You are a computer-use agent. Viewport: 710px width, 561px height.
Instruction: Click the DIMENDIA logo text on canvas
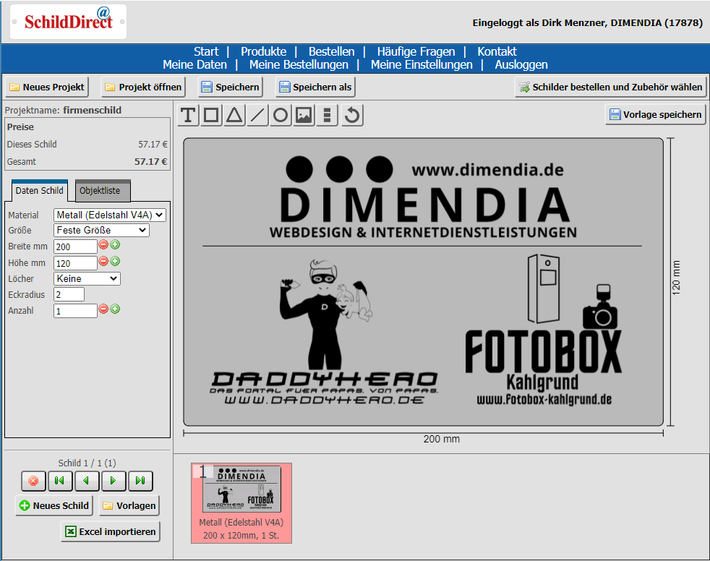coord(424,205)
